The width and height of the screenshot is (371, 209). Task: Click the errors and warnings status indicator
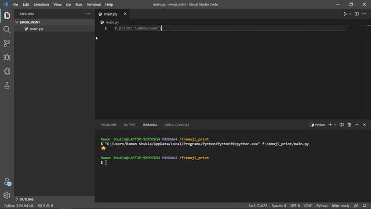click(45, 206)
